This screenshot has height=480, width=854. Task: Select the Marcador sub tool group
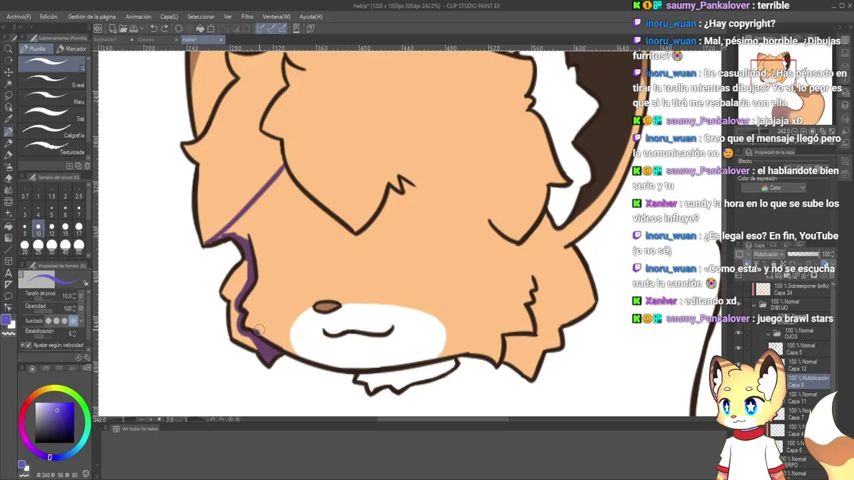(x=72, y=49)
